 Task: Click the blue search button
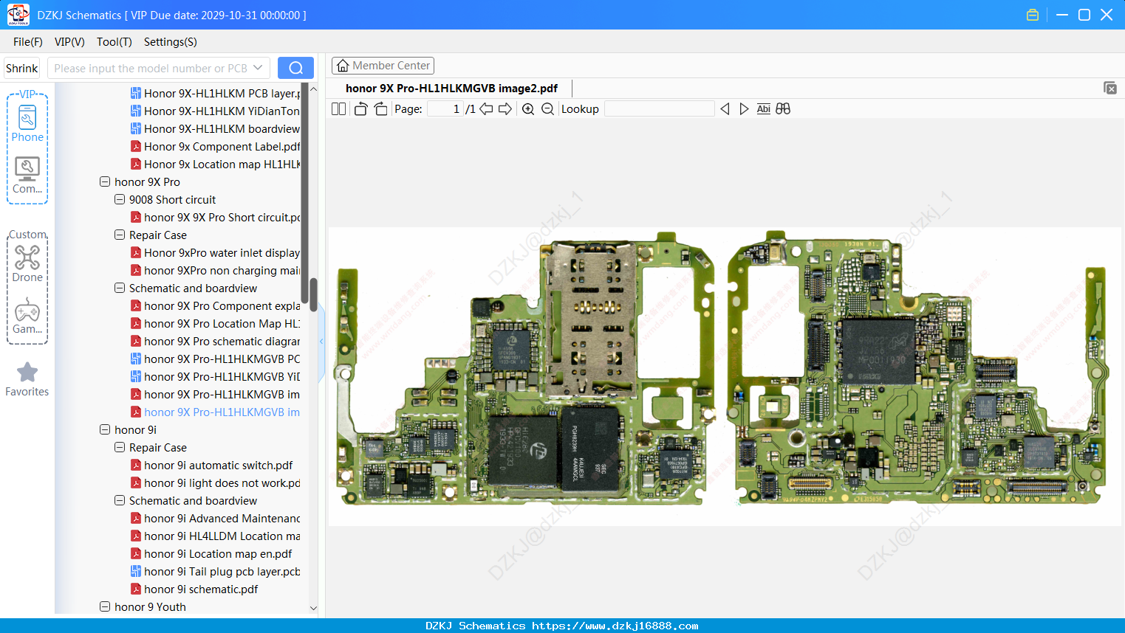(x=295, y=68)
